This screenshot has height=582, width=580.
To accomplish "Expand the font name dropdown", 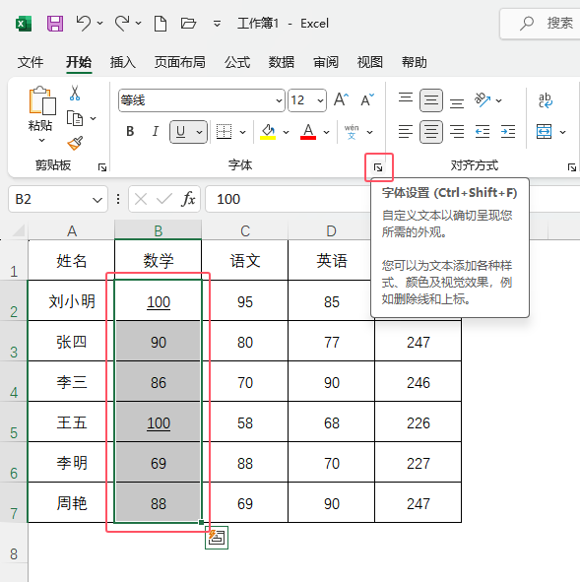I will 279,100.
